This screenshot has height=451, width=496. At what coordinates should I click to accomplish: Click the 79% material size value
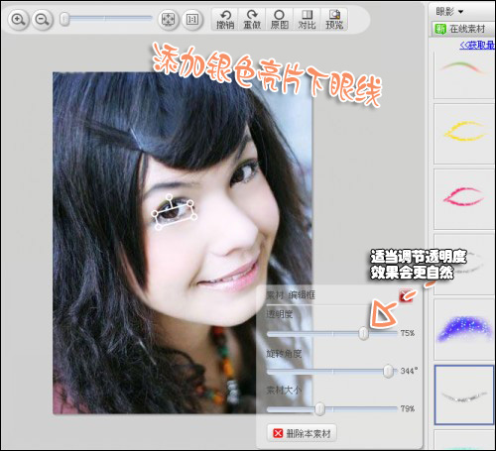[408, 408]
